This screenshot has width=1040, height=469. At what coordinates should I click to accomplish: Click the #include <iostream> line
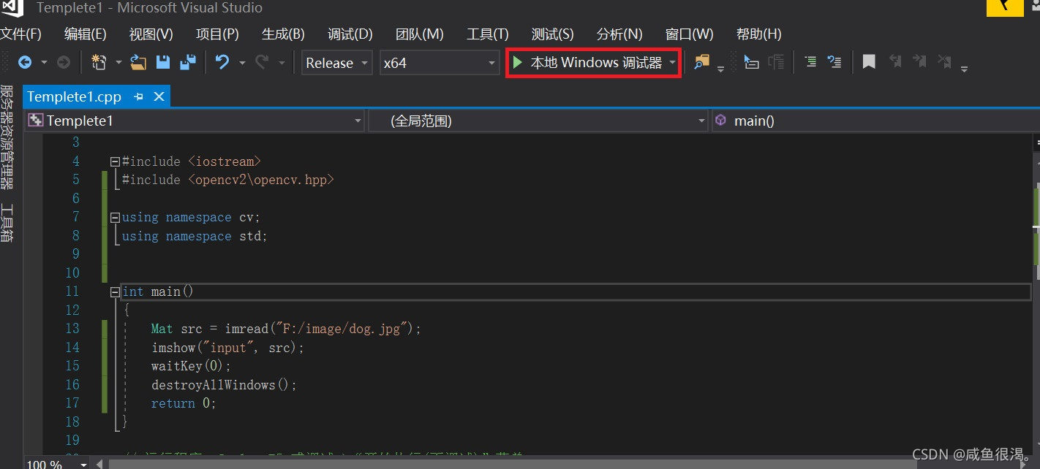coord(191,161)
